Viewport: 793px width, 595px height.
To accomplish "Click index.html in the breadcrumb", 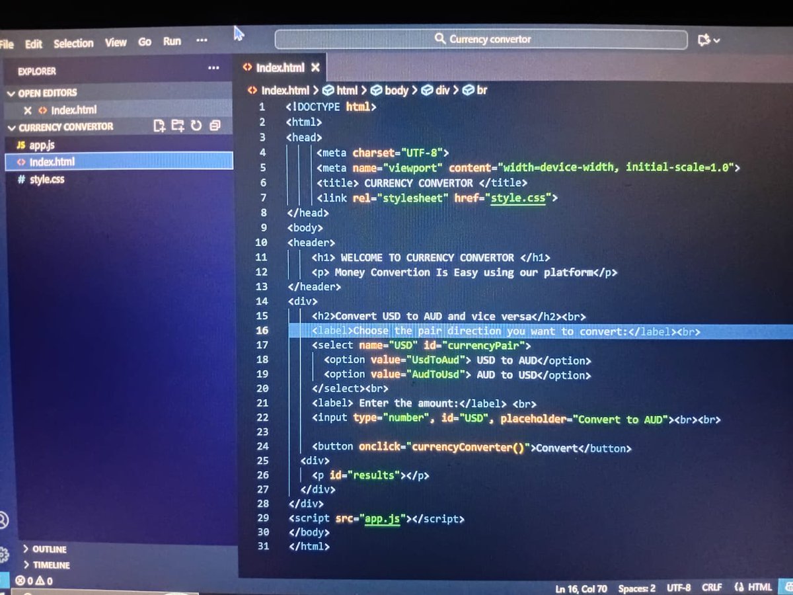I will tap(285, 90).
